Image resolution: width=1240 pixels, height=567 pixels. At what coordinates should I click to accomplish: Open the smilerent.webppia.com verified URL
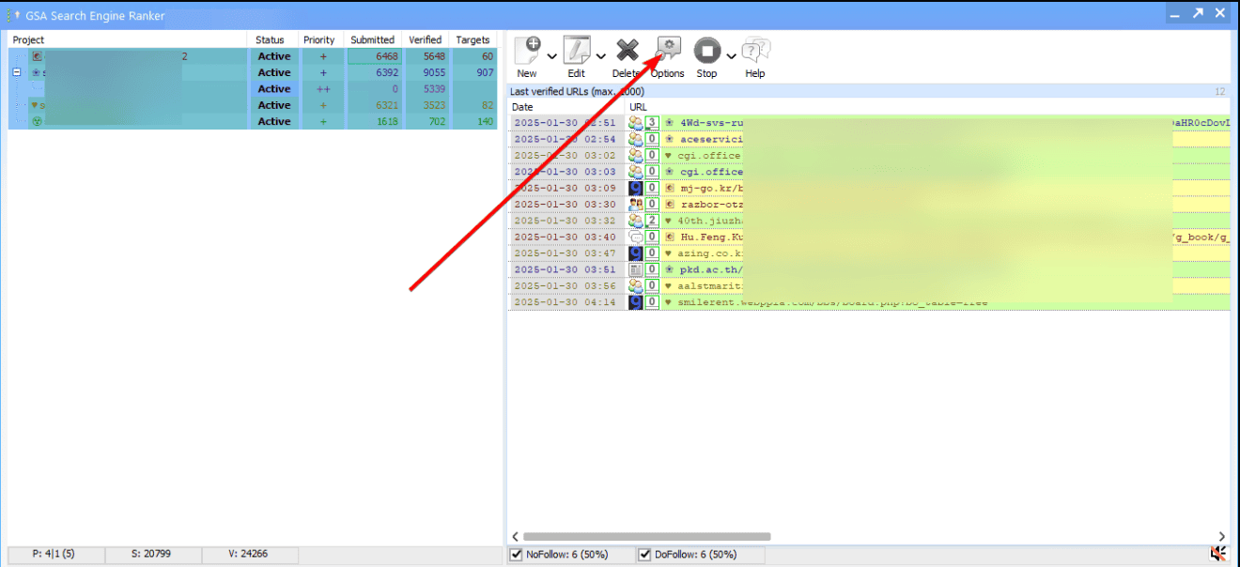742,301
